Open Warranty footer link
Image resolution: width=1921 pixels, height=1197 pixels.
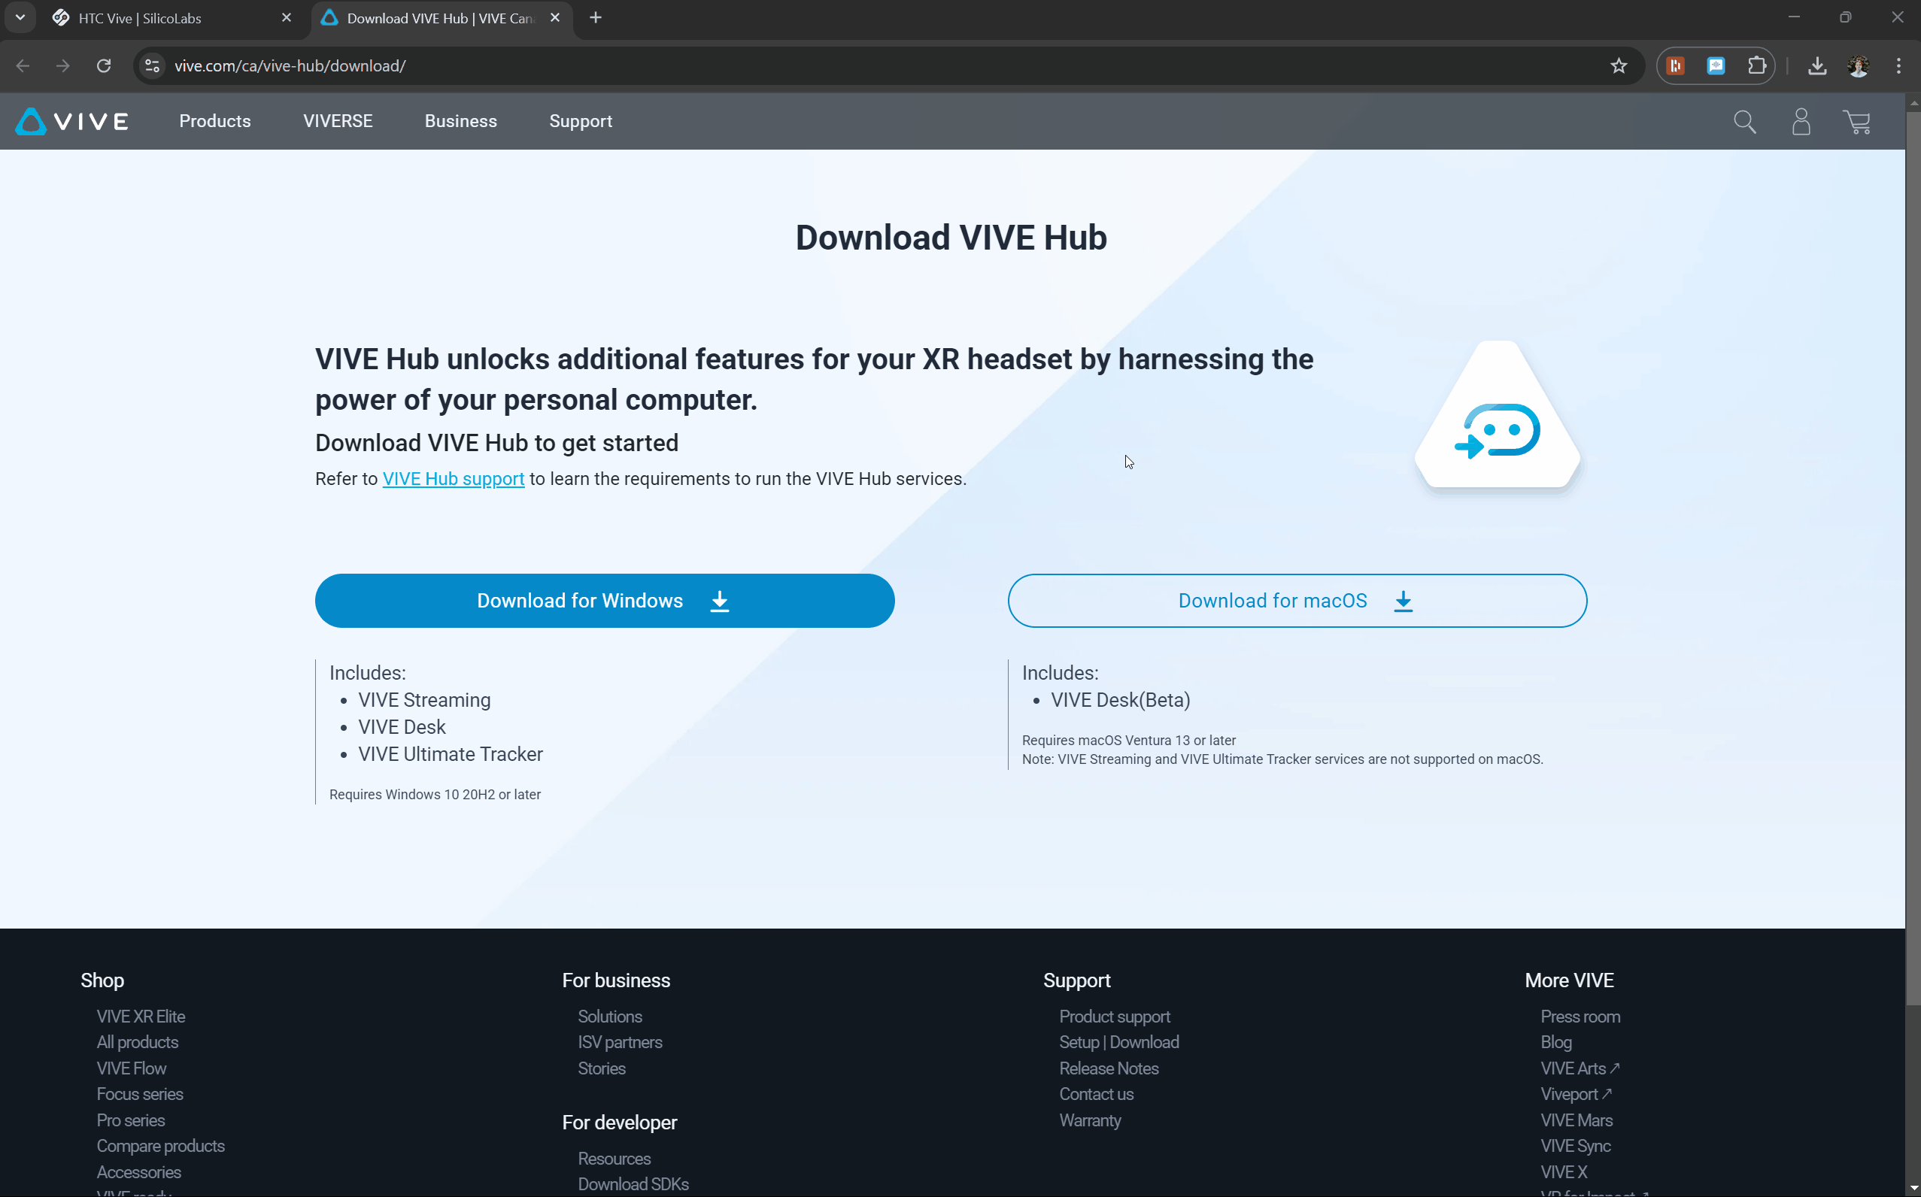pyautogui.click(x=1091, y=1120)
